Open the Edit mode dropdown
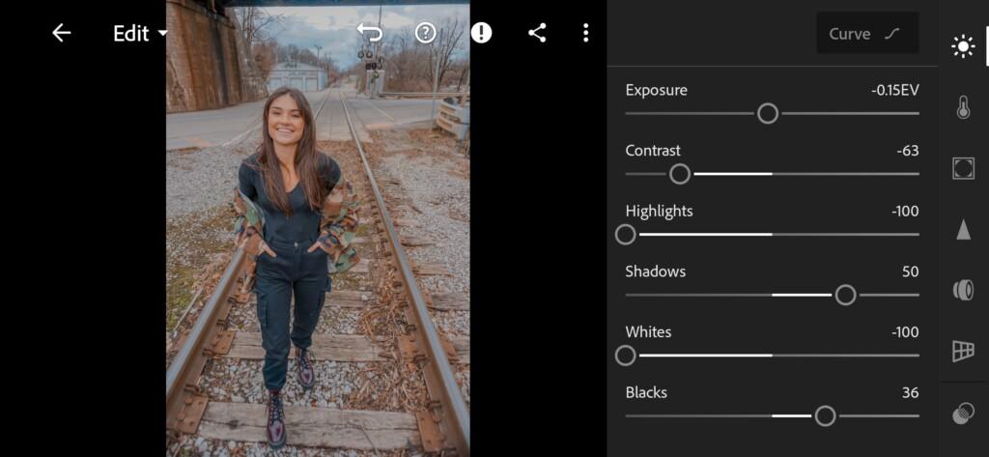989x457 pixels. pos(140,34)
